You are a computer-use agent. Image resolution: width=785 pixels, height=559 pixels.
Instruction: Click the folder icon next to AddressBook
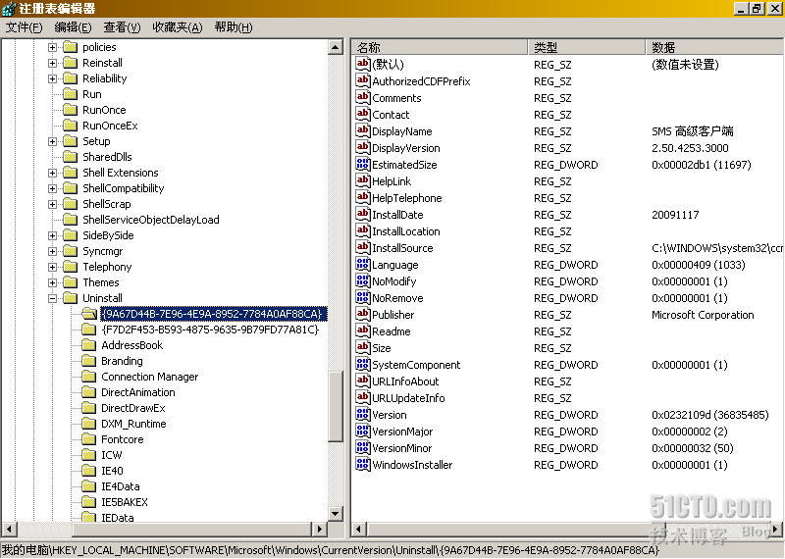pos(89,345)
